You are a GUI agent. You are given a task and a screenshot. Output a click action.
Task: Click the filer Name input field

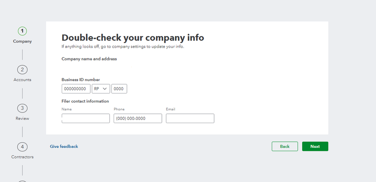point(86,119)
